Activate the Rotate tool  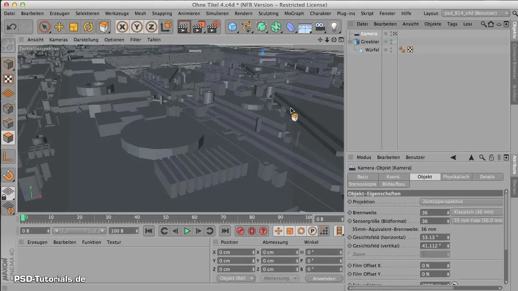(88, 27)
